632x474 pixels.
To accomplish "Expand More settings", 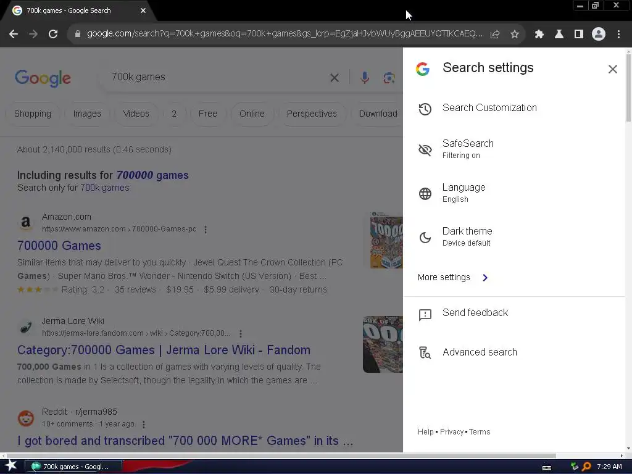I will coord(452,277).
